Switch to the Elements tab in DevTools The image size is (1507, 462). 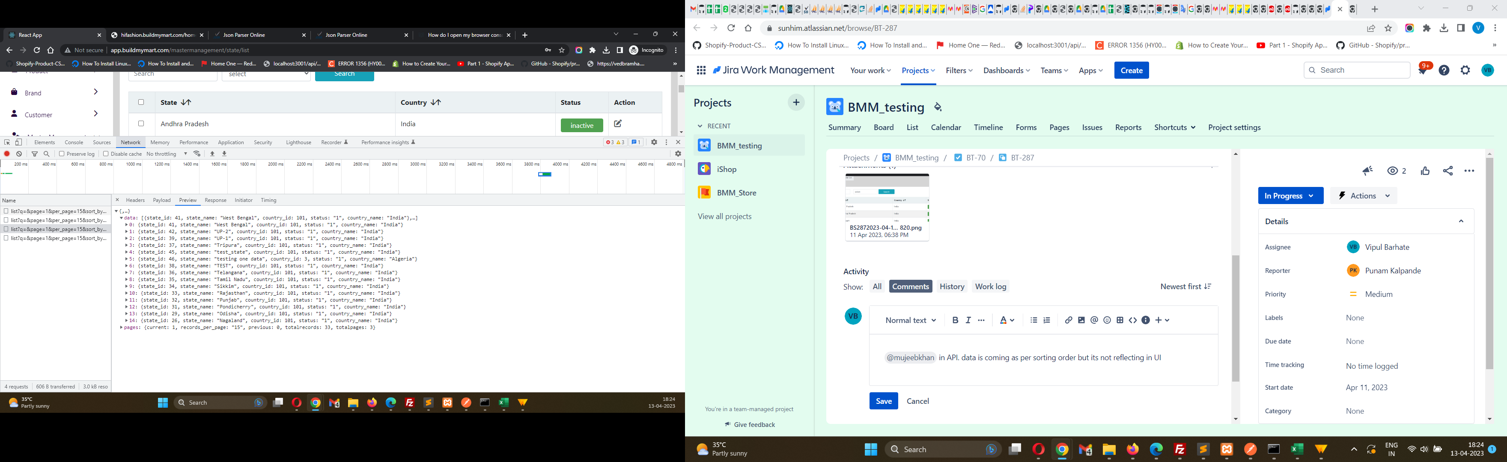[45, 142]
